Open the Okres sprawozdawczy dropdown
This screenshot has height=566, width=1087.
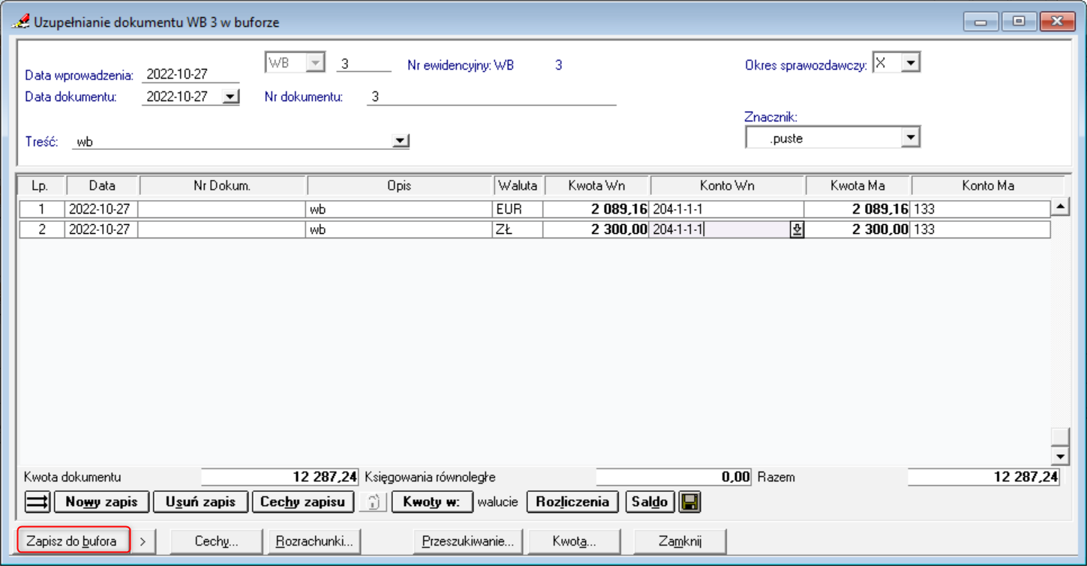[x=911, y=64]
